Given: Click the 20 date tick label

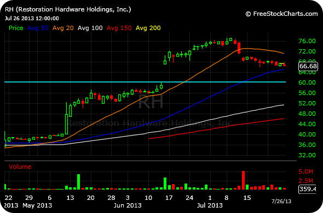Looking at the screenshot, I should (x=91, y=198).
